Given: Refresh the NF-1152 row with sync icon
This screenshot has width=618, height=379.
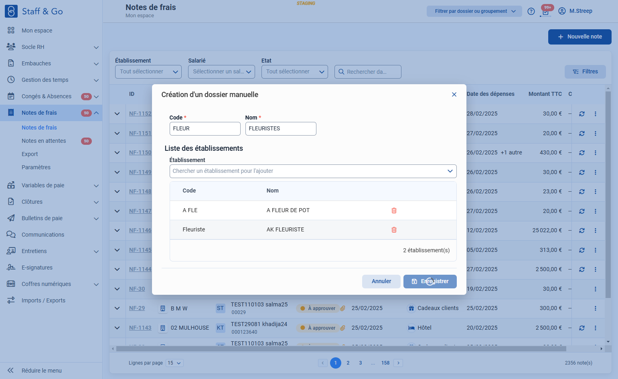Looking at the screenshot, I should (x=582, y=114).
